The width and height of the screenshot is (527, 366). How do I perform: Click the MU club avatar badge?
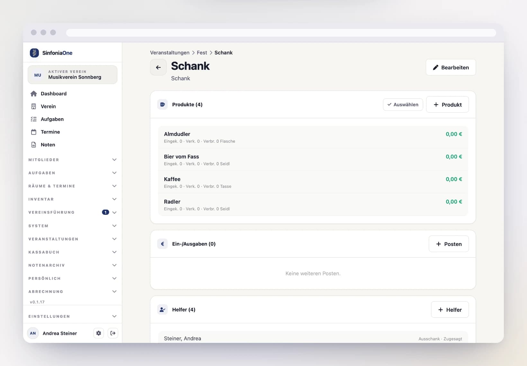(38, 75)
